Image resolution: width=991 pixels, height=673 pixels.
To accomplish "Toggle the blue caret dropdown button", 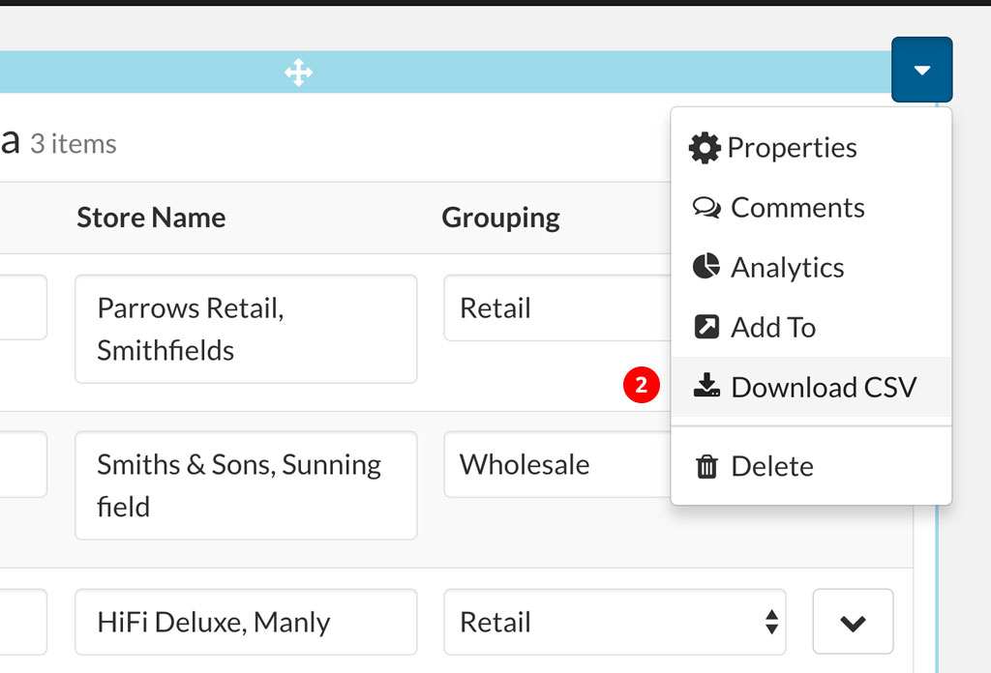I will (921, 70).
